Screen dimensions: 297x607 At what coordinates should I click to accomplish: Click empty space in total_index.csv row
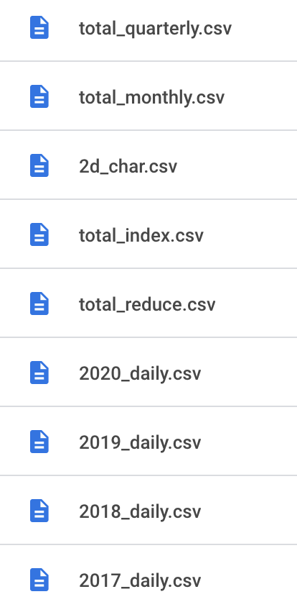[x=251, y=234]
